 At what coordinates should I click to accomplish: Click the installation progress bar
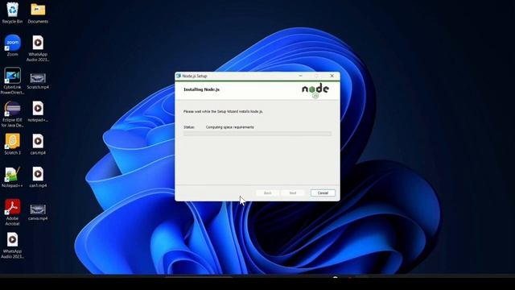coord(257,134)
